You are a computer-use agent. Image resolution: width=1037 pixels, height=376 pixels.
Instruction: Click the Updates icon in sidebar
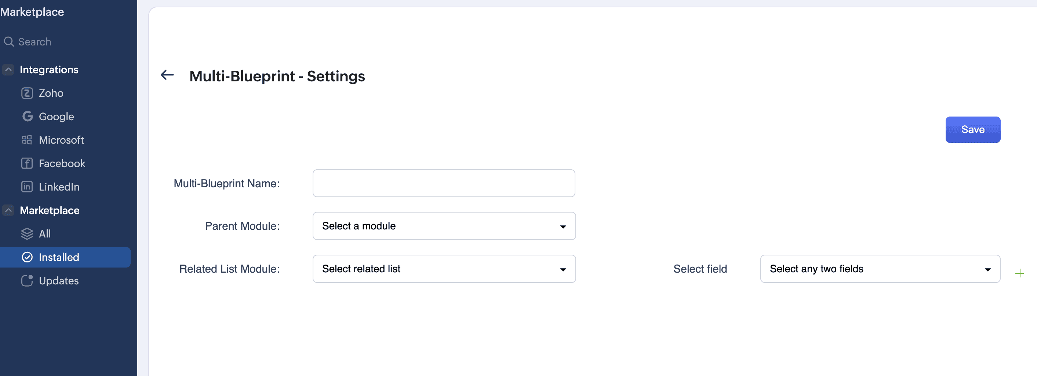27,281
